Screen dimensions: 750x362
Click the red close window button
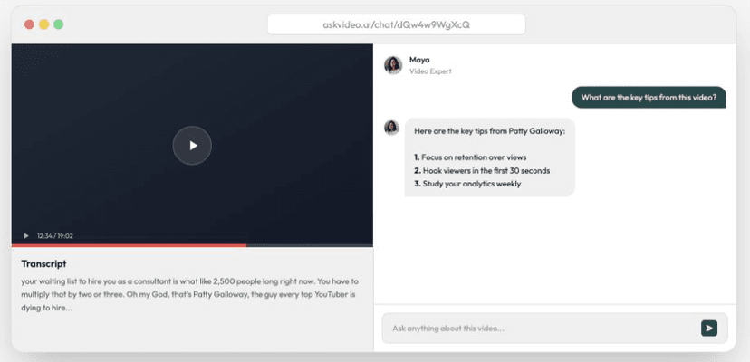click(29, 24)
